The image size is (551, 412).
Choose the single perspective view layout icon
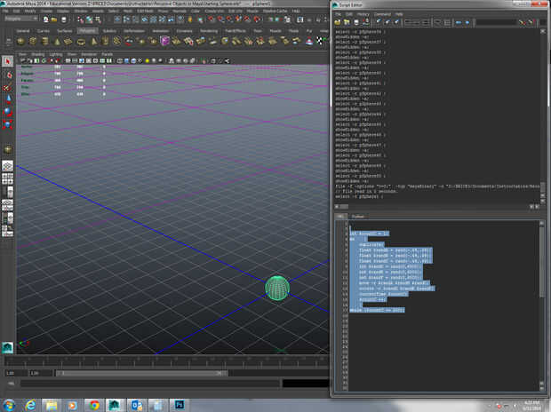click(8, 166)
